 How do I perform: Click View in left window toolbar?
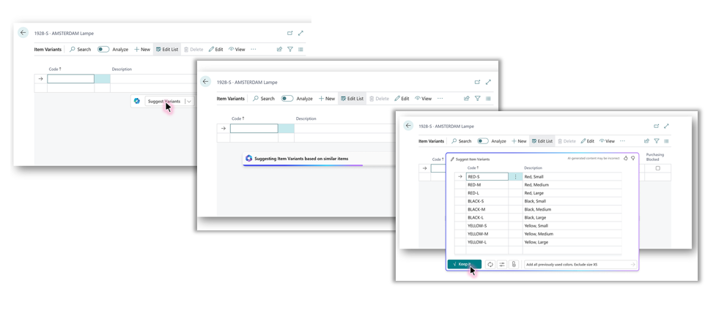point(237,49)
